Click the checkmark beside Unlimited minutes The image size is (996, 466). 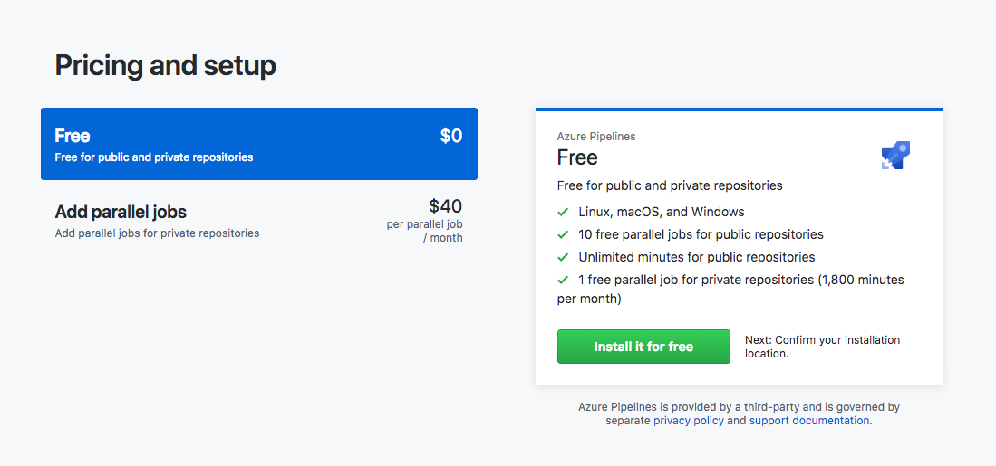pos(563,257)
